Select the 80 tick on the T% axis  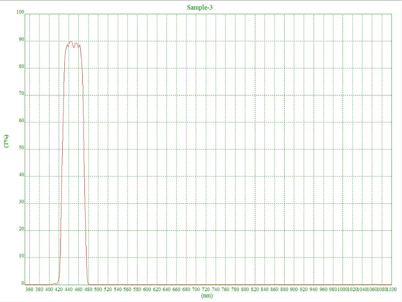21,66
